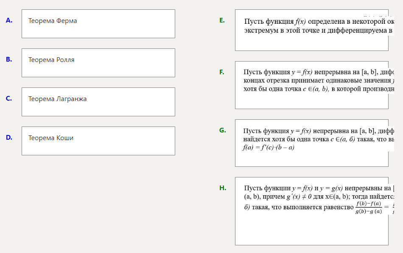The image size is (403, 253).
Task: Click the "Теорема Ролля" option box
Action: click(98, 63)
